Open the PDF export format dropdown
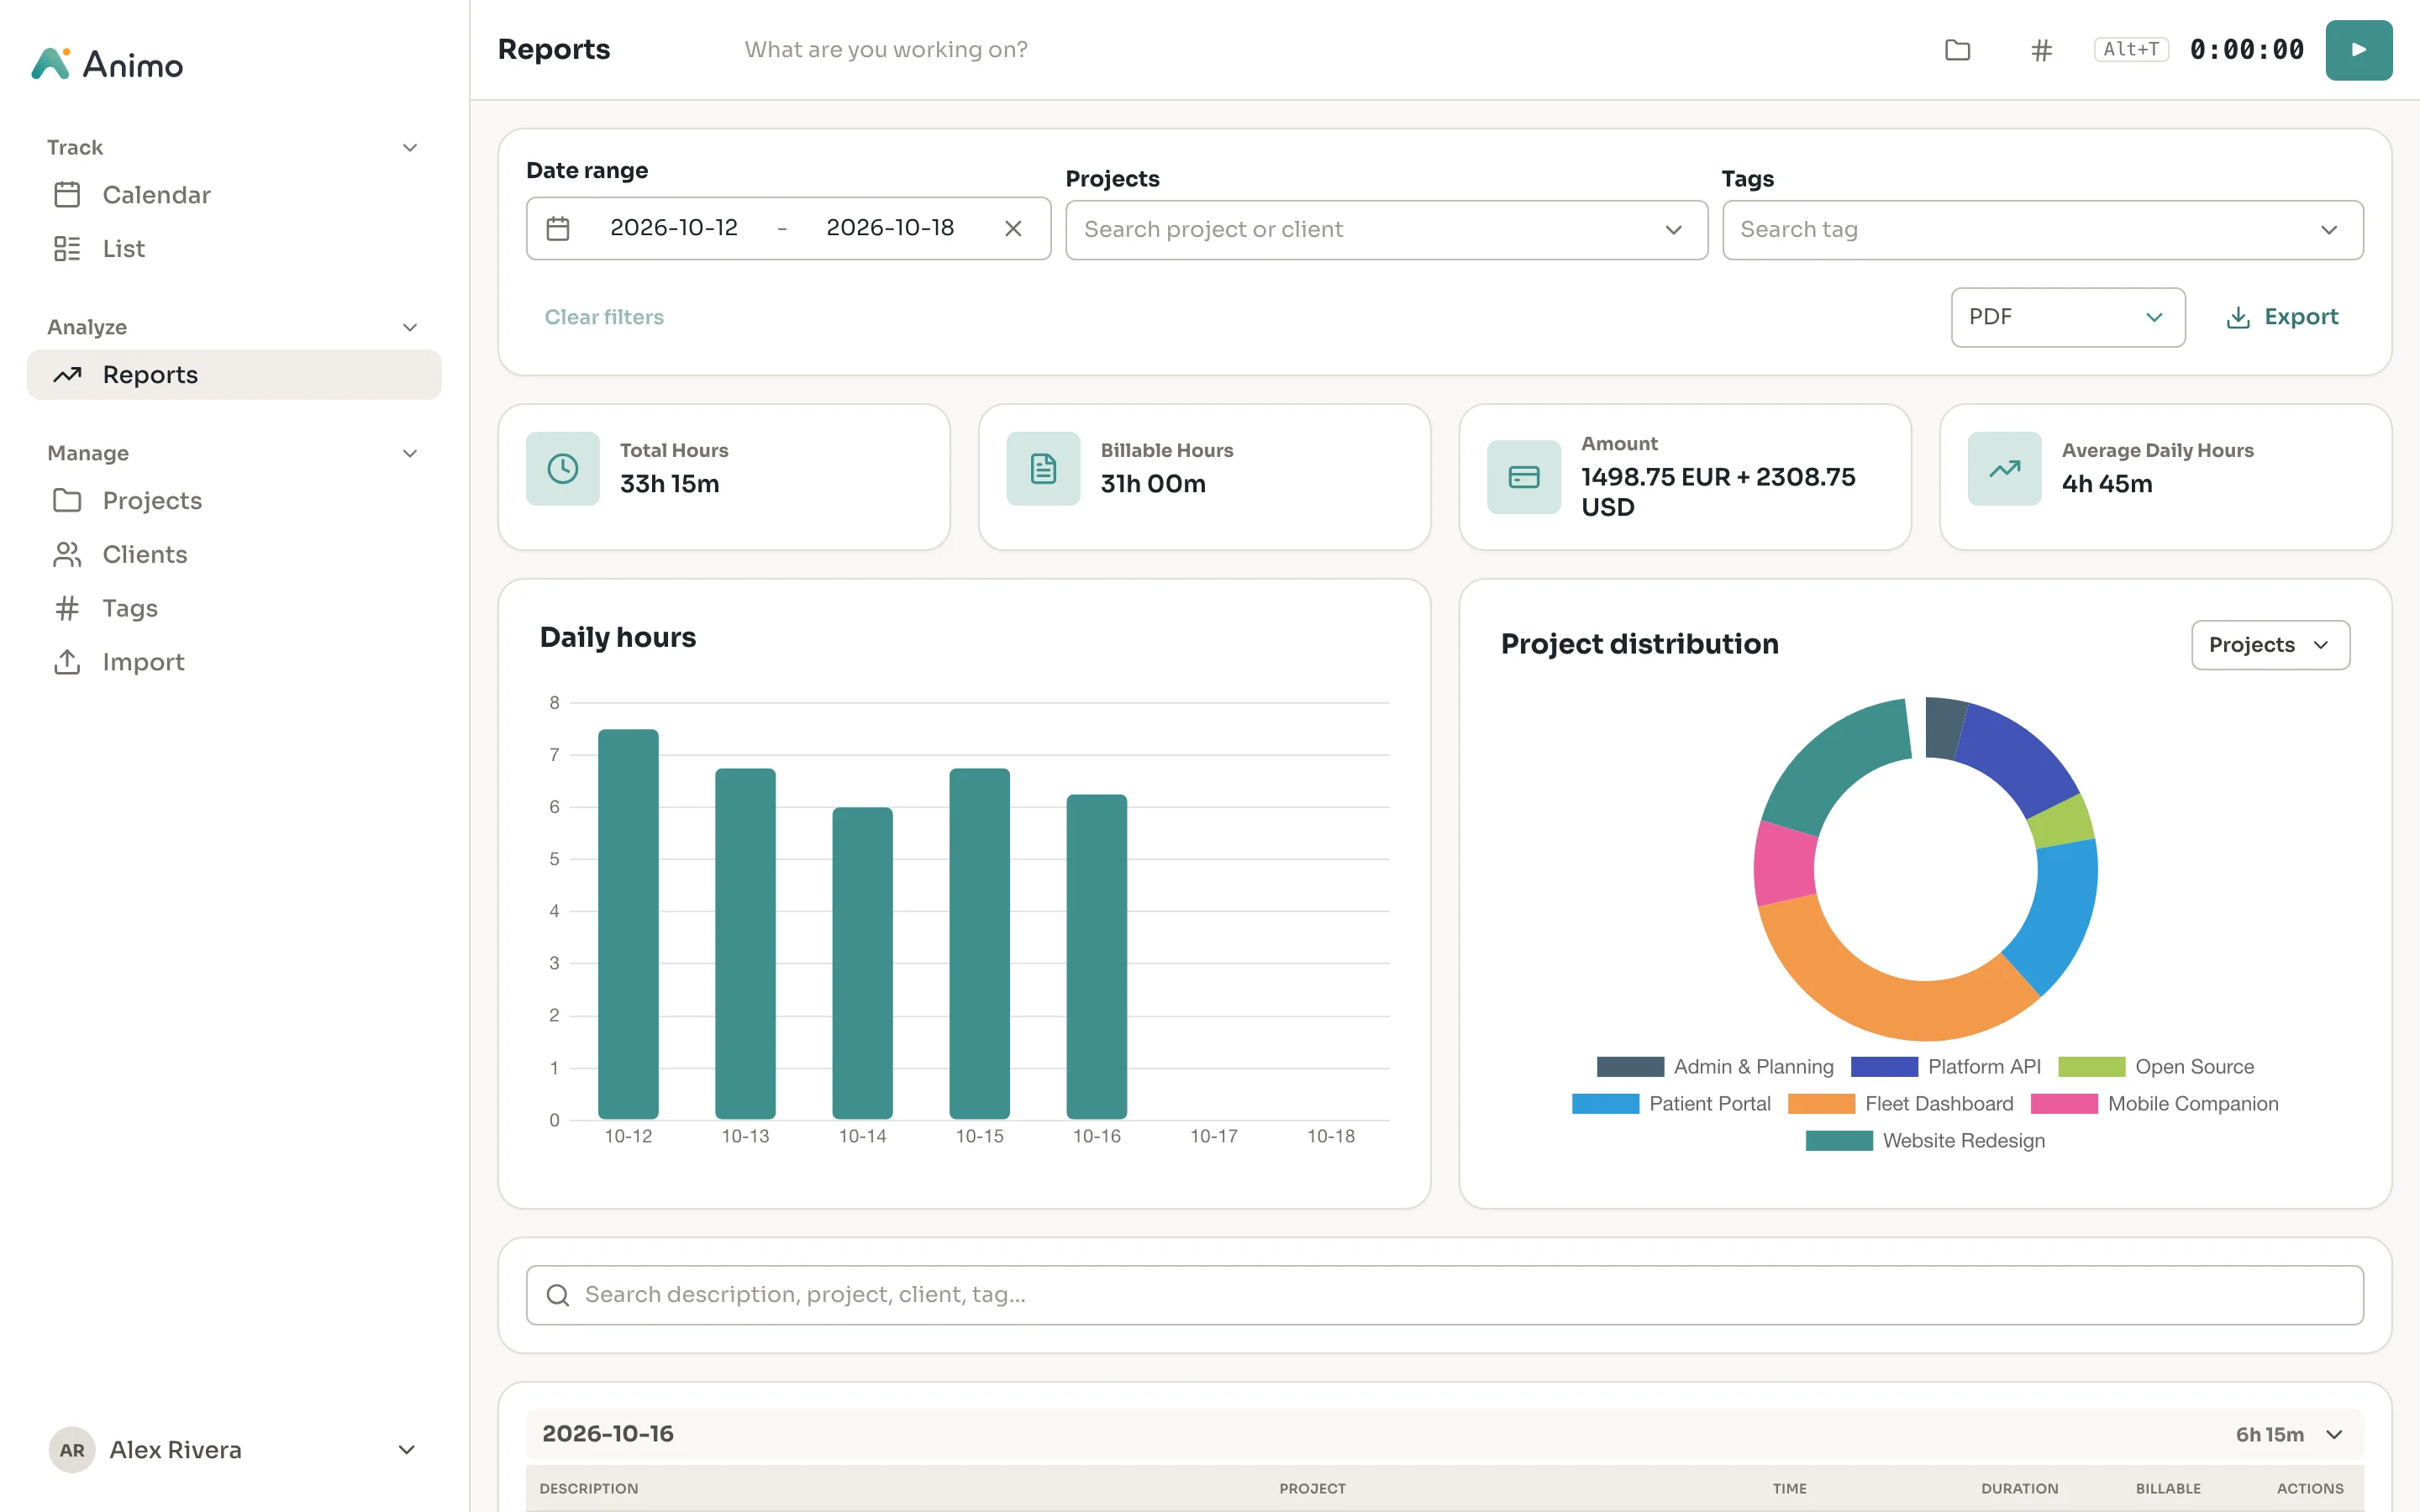This screenshot has width=2420, height=1512. pyautogui.click(x=2067, y=318)
